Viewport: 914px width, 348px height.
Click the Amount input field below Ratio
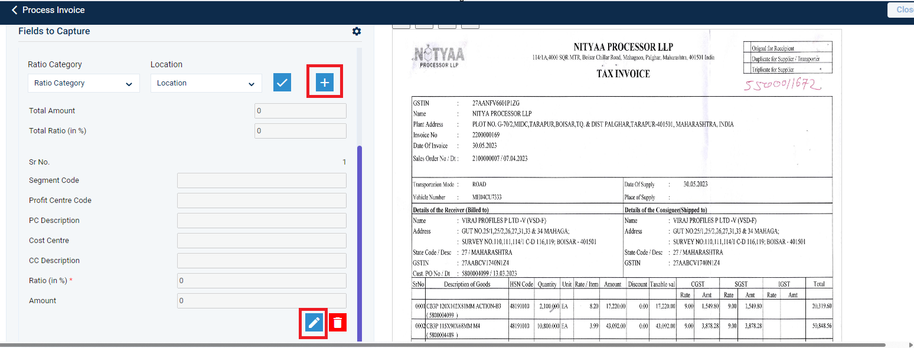pos(262,301)
